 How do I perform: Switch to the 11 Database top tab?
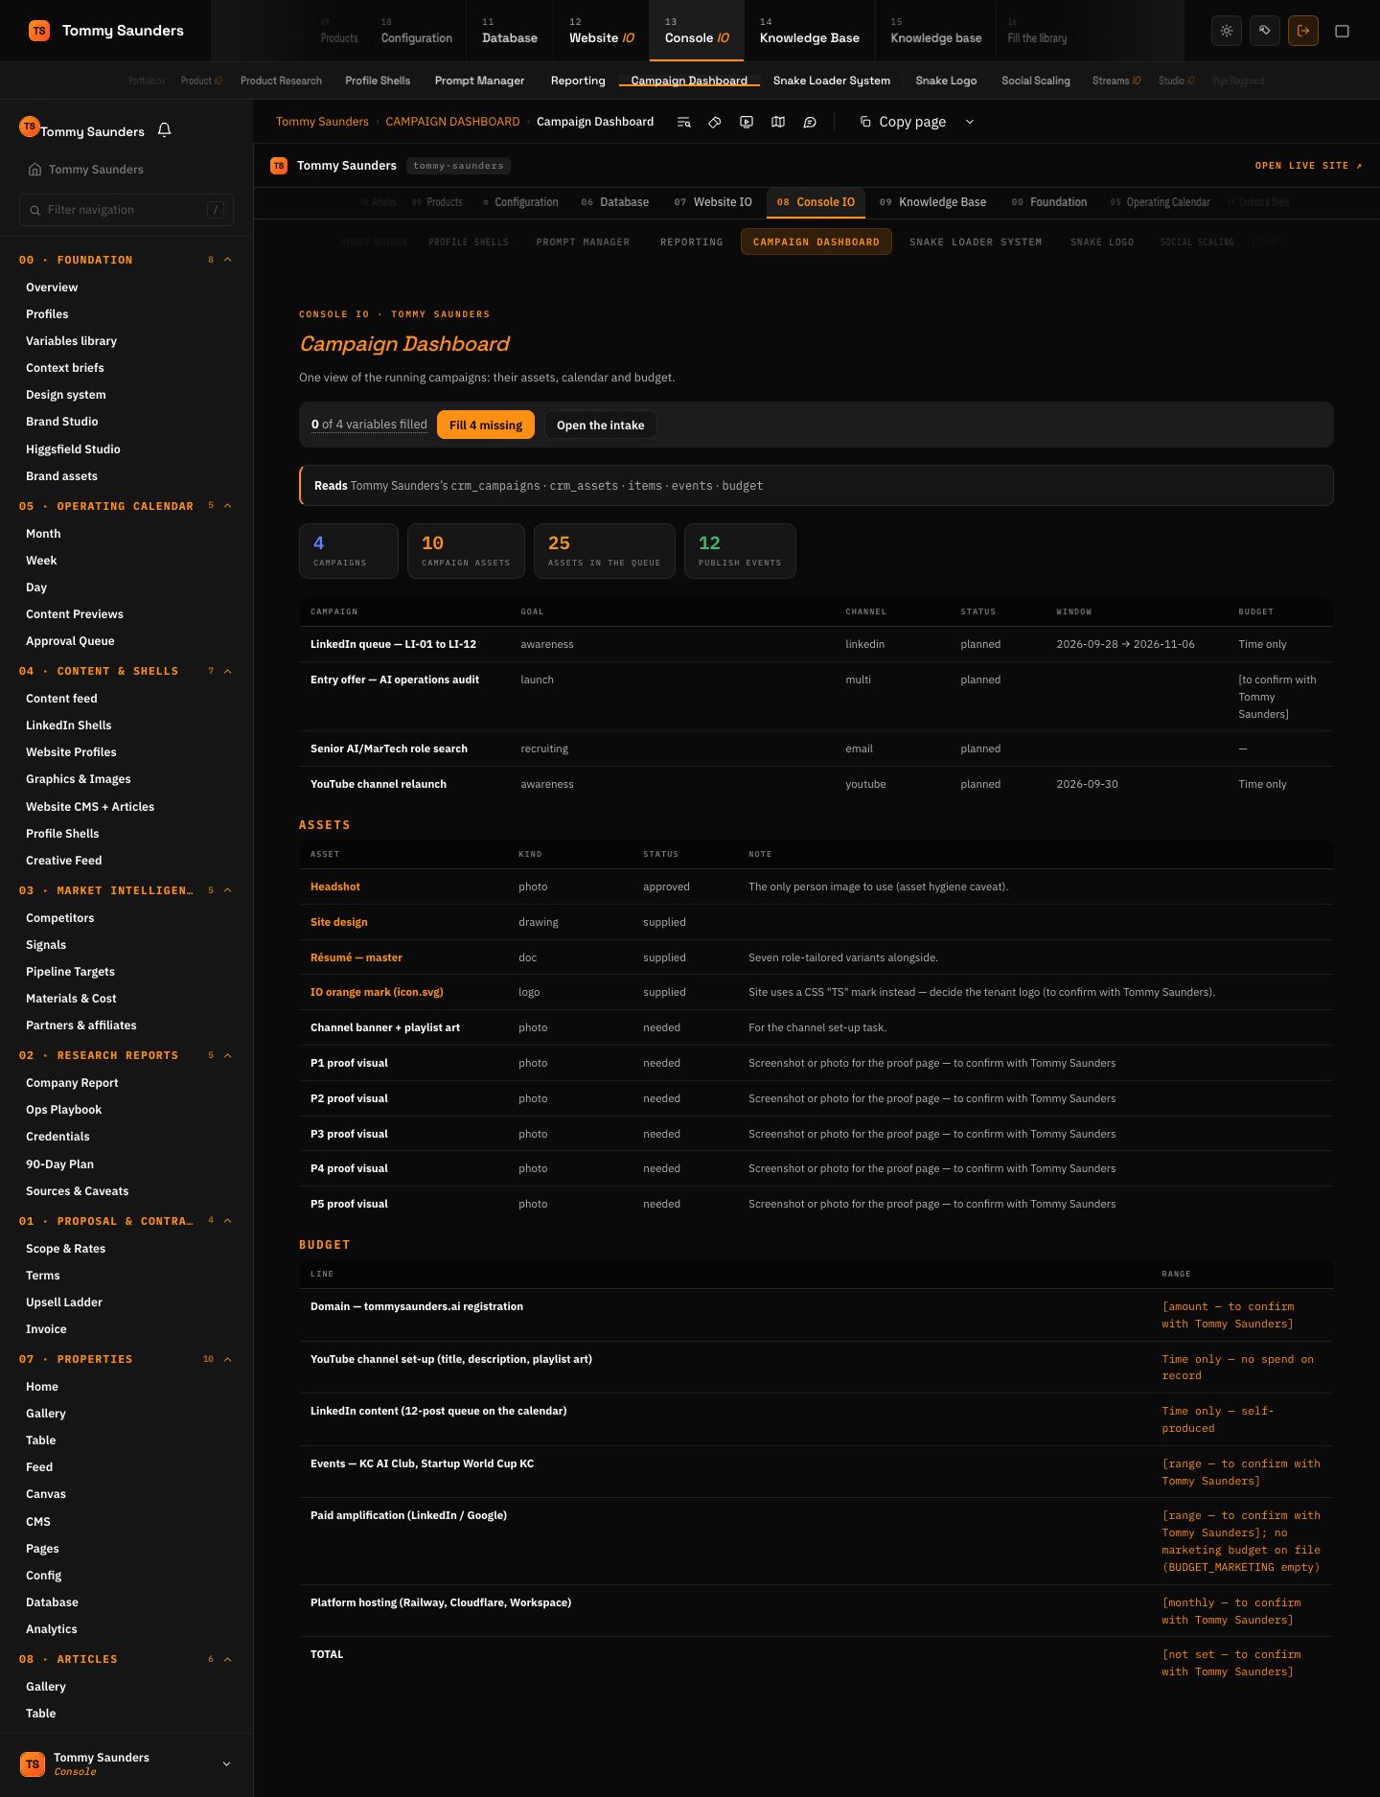(509, 31)
